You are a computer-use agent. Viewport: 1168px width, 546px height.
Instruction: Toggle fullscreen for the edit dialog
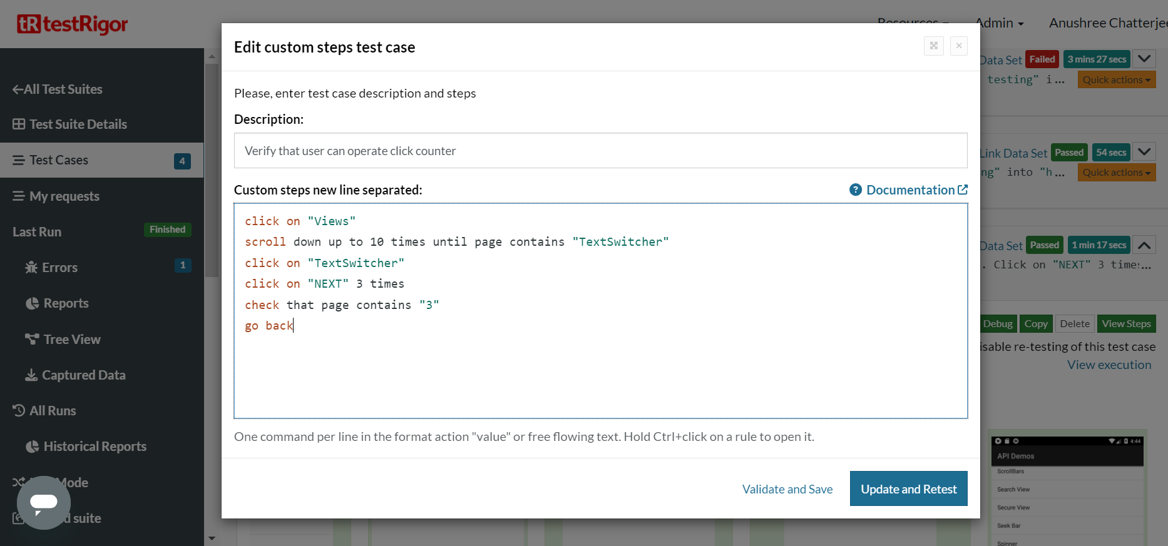point(933,46)
